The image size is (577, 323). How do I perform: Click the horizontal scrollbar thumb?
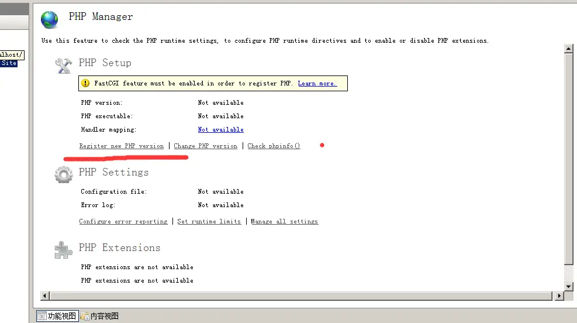pyautogui.click(x=301, y=295)
